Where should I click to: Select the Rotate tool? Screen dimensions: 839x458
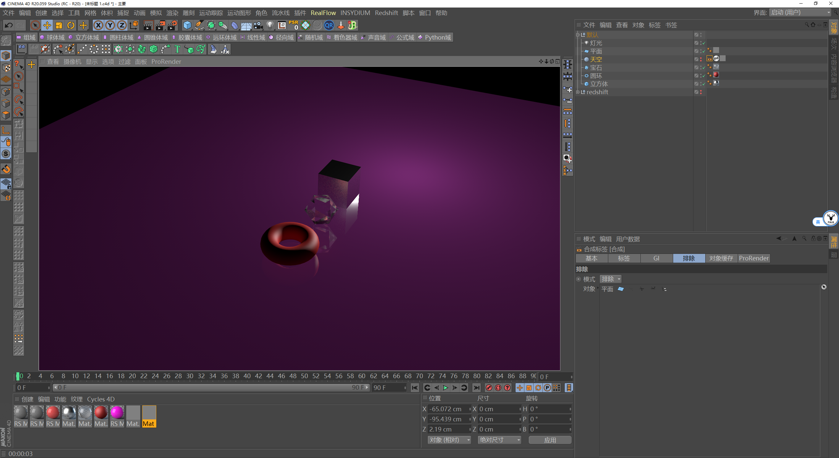coord(71,25)
